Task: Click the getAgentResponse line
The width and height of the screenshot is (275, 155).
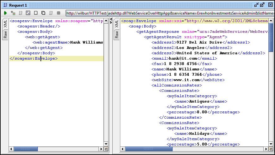Action: (202, 32)
